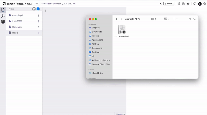Click the STANDARD mode label at bottom
207x115 pixels.
120,114
